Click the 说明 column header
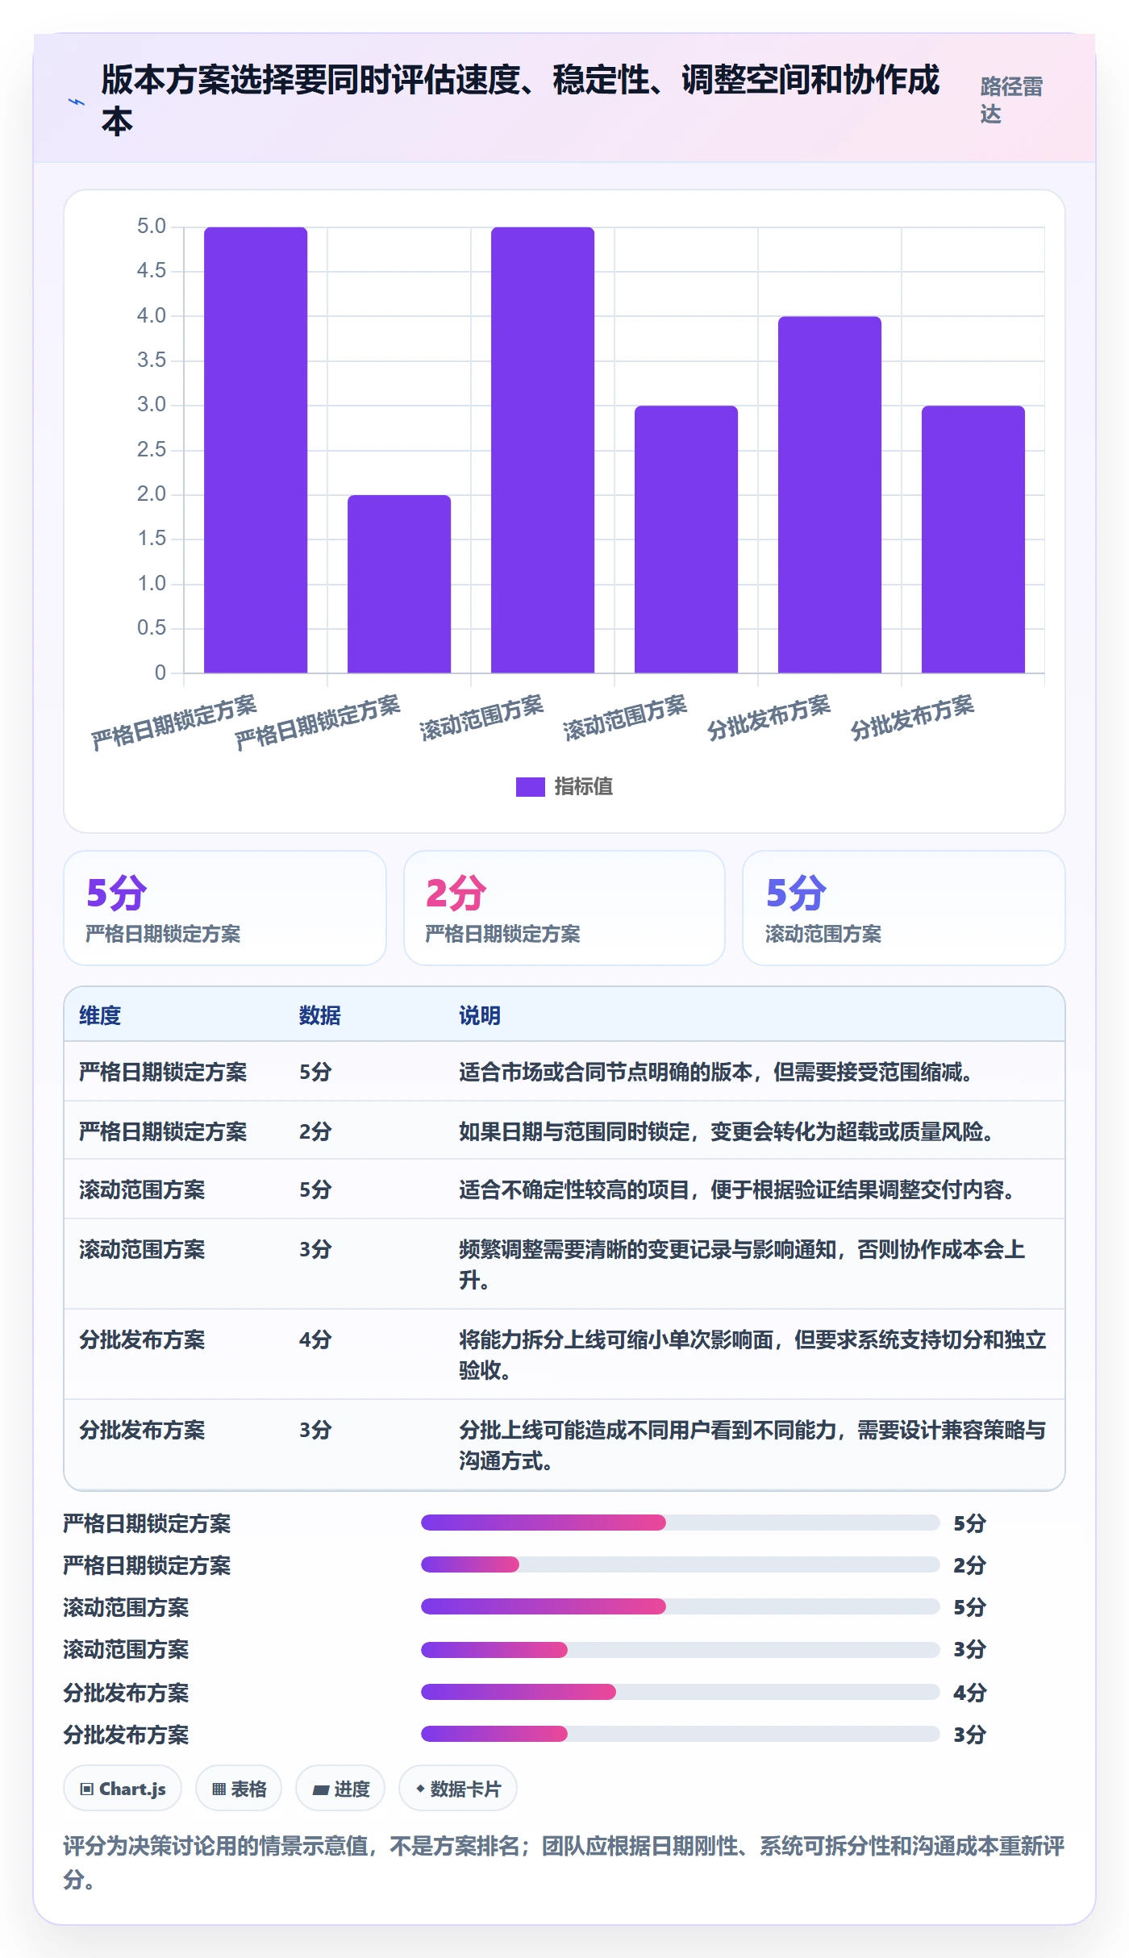 tap(480, 1015)
